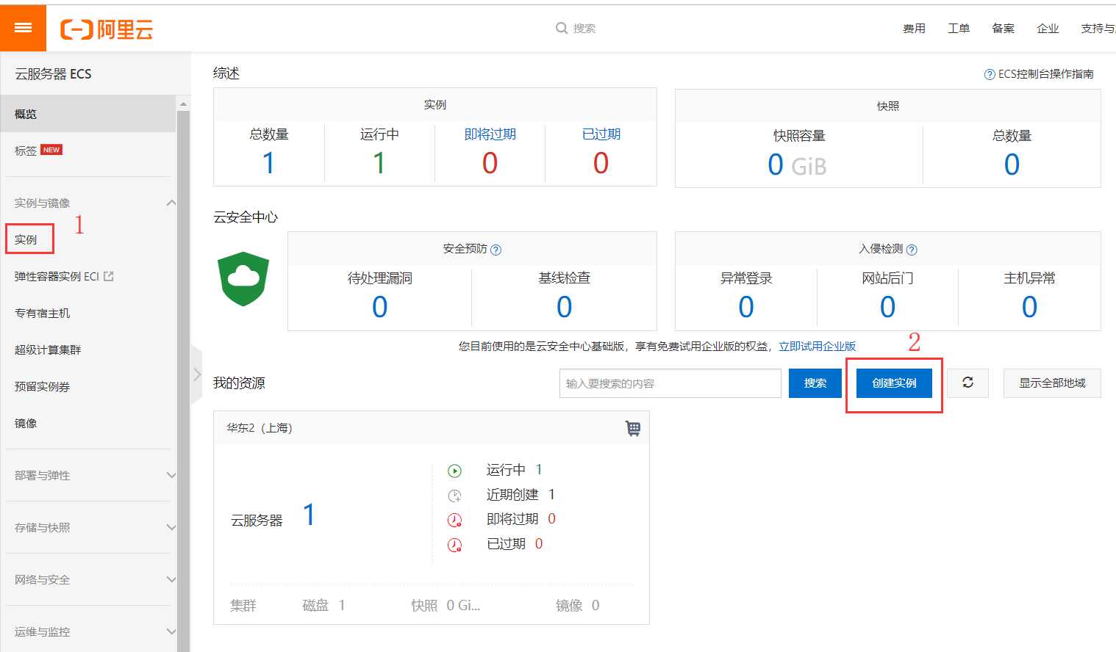Open 预留实例券 in the sidebar
The width and height of the screenshot is (1116, 652).
(43, 386)
